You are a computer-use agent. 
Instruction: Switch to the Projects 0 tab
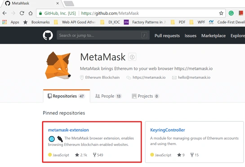coord(145,96)
